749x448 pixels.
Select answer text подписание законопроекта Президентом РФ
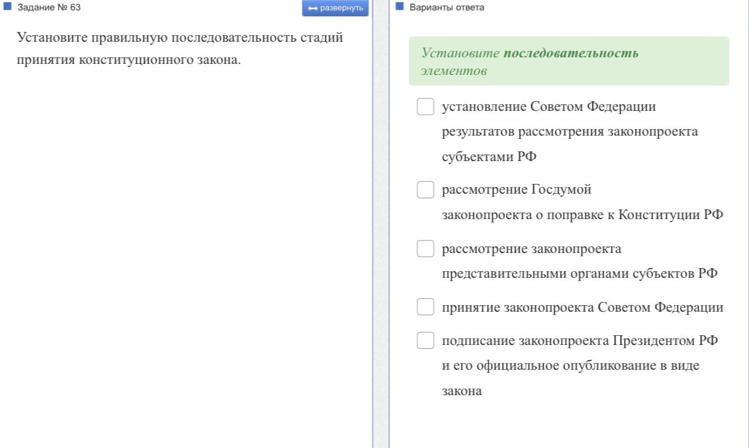[580, 366]
